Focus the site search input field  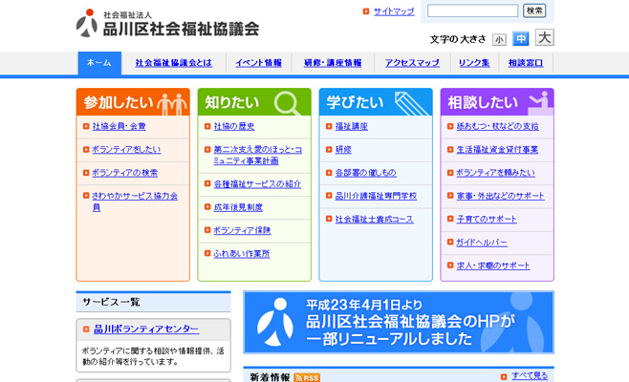[472, 11]
